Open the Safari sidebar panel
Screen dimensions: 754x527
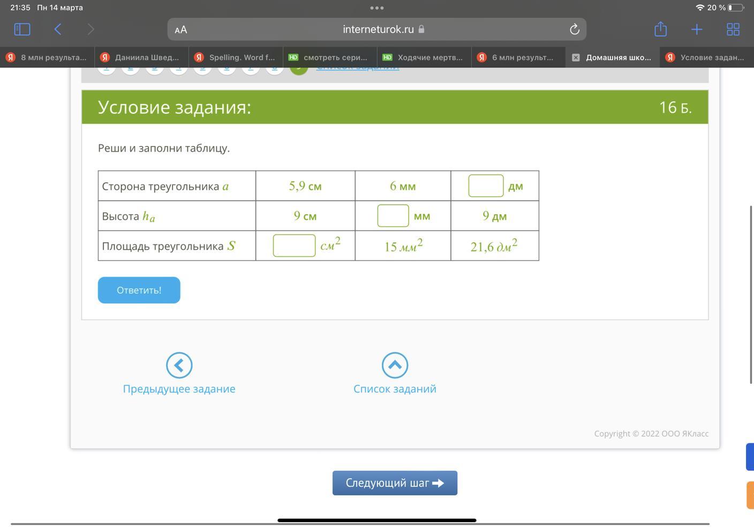pos(22,29)
